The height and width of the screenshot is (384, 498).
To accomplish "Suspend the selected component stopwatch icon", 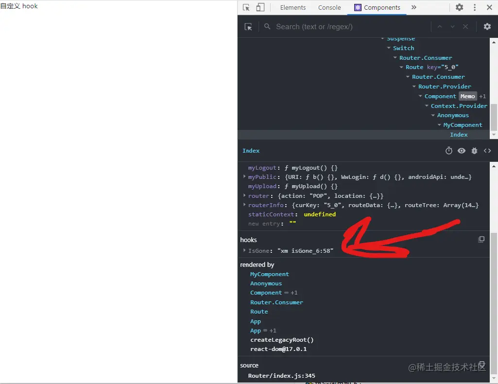I will [448, 151].
